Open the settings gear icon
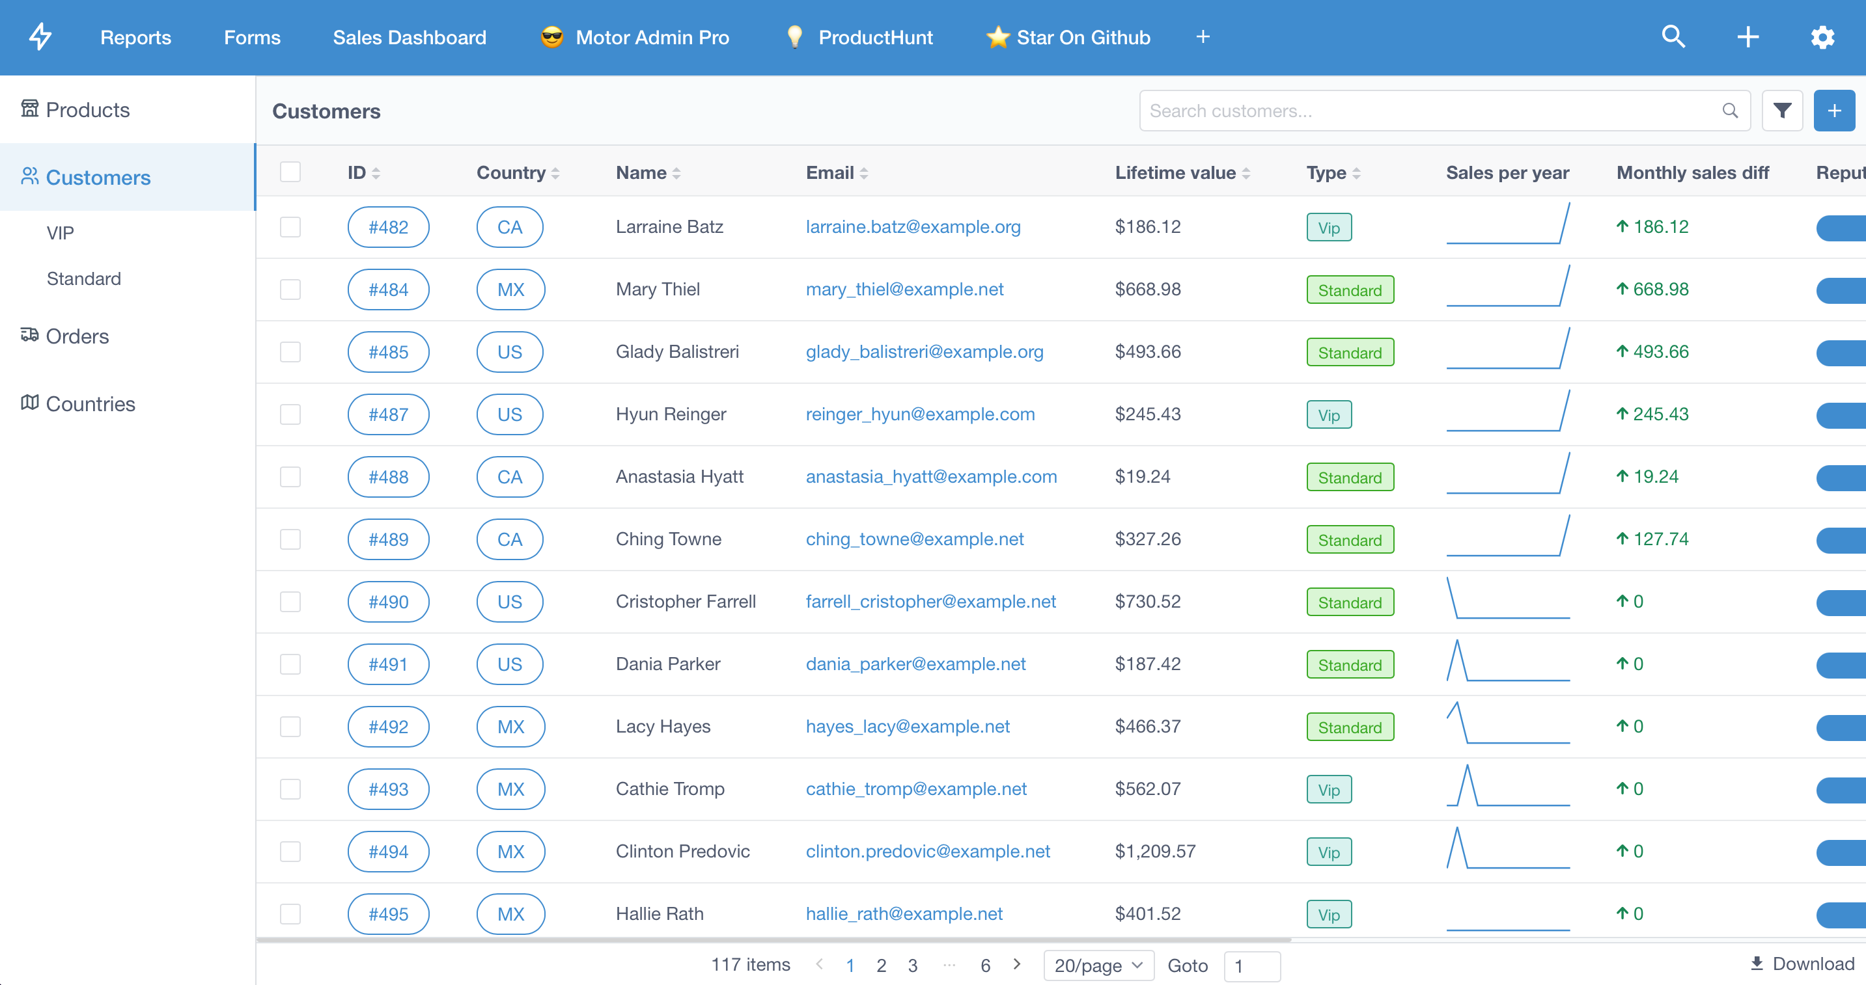This screenshot has height=985, width=1866. [1822, 37]
